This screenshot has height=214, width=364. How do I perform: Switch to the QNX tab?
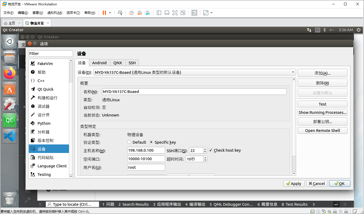pos(118,63)
